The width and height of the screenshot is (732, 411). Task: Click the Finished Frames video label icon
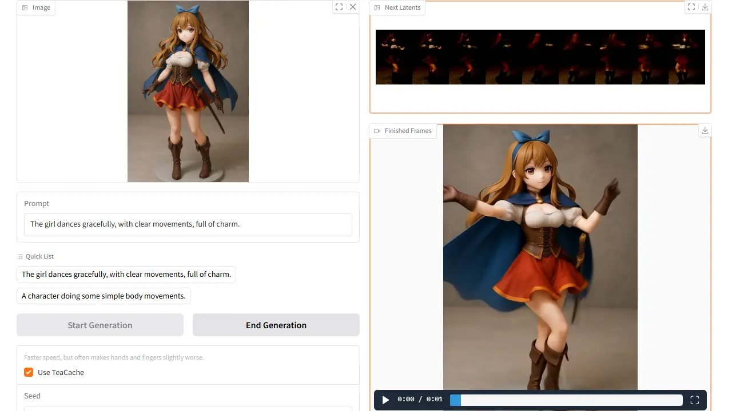pyautogui.click(x=377, y=131)
